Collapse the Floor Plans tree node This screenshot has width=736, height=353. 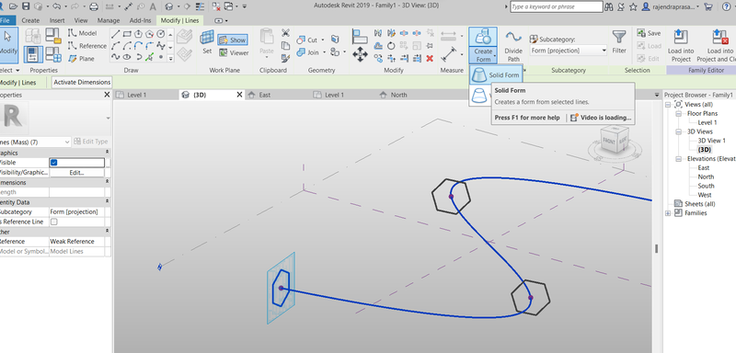pos(678,113)
